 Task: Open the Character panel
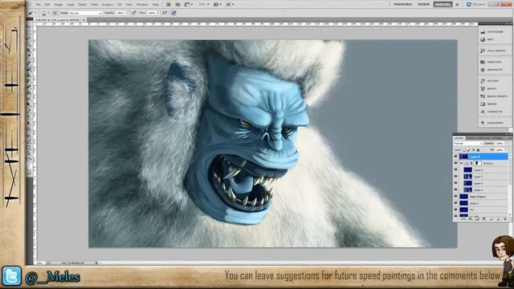click(492, 112)
